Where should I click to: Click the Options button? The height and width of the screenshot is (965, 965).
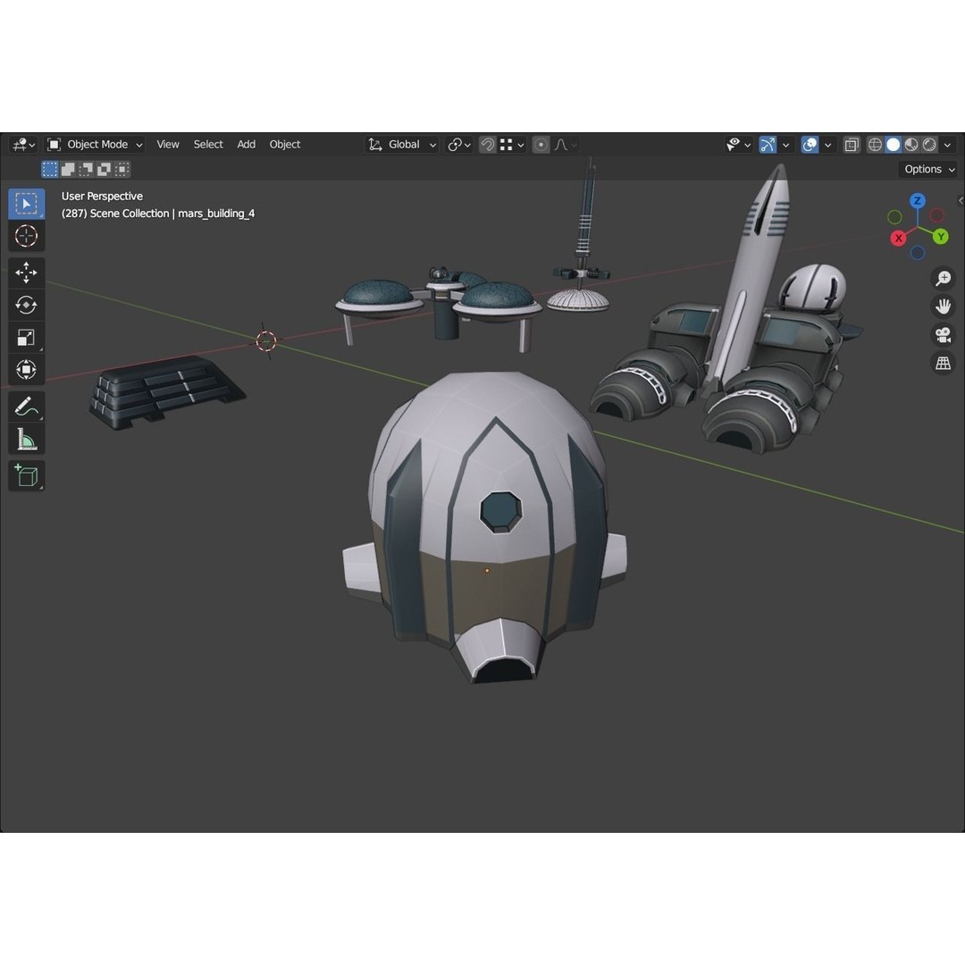927,169
